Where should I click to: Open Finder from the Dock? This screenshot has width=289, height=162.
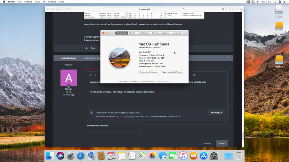click(50, 156)
